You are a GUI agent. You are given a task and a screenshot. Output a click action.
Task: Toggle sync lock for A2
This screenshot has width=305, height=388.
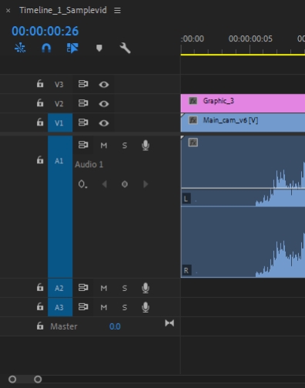[x=83, y=287]
